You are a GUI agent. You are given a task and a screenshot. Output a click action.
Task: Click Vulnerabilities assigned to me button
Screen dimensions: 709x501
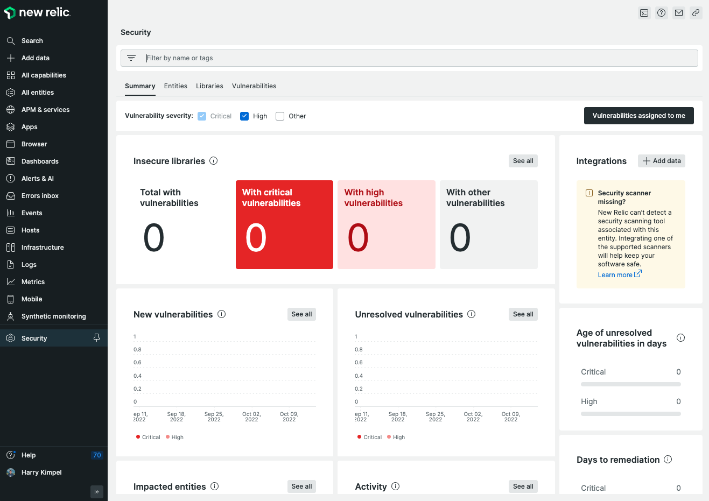coord(638,115)
